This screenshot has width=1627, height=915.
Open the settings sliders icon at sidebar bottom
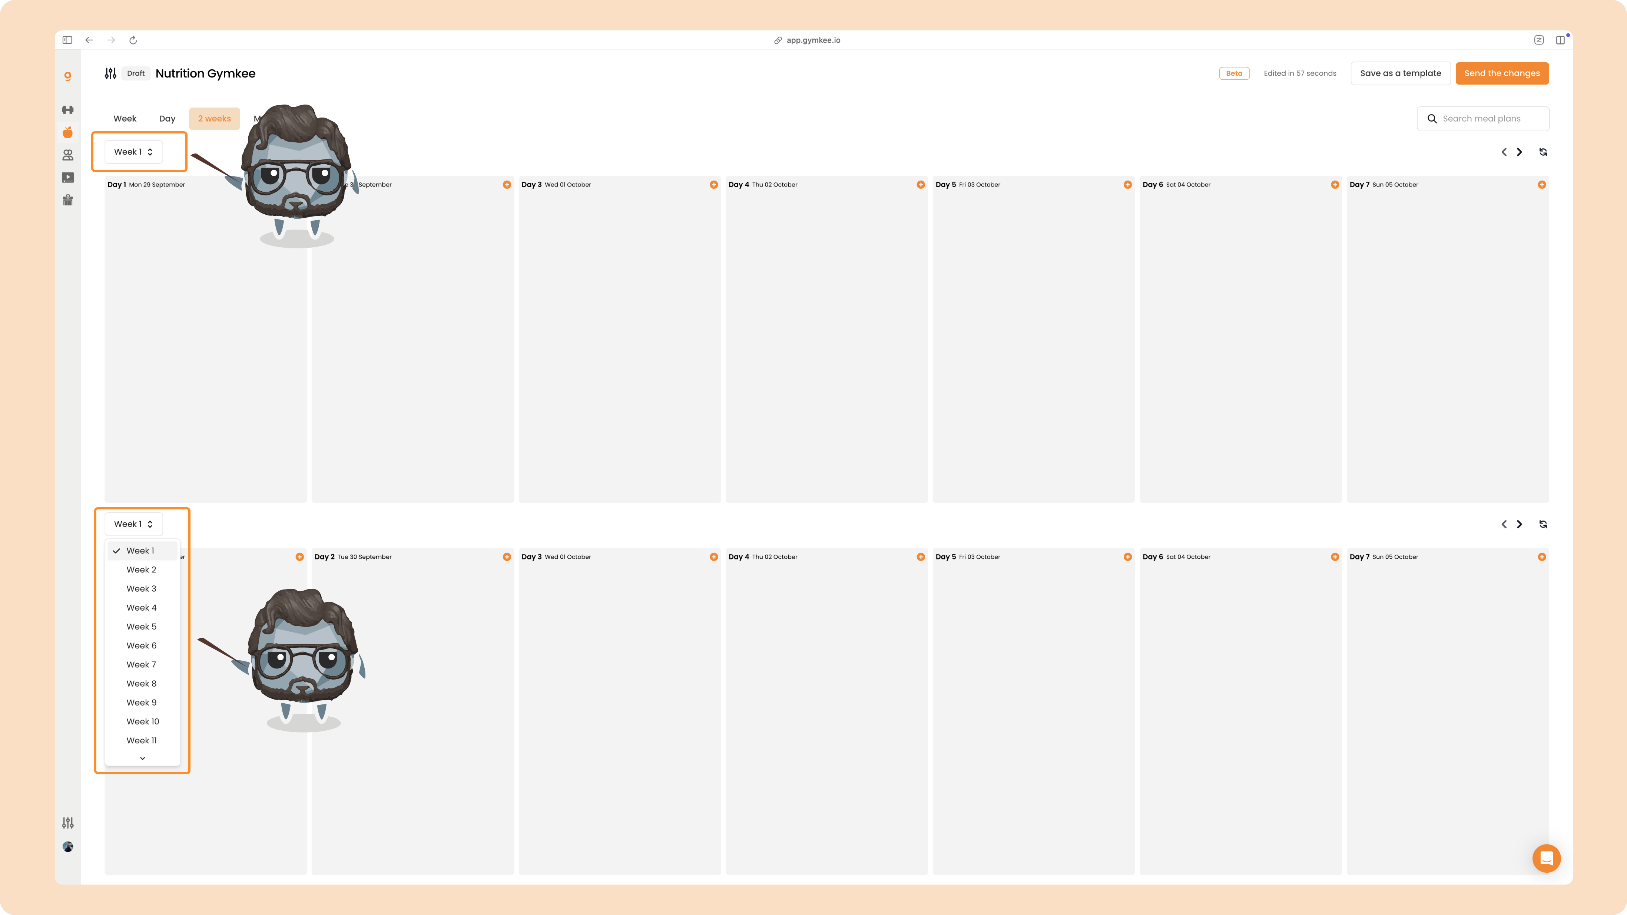67,823
